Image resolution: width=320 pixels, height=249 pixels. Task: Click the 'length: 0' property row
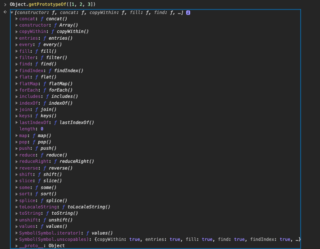click(x=31, y=129)
